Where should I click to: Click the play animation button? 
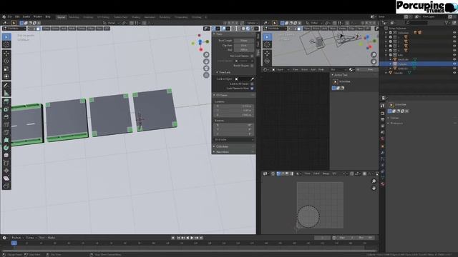pos(192,238)
